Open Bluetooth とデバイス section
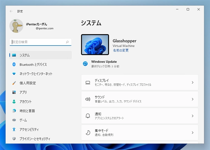This screenshot has width=210, height=150. point(40,64)
